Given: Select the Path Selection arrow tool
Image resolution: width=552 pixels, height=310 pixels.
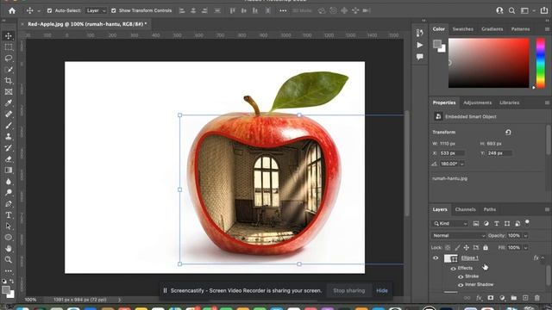Looking at the screenshot, I should click(x=9, y=226).
